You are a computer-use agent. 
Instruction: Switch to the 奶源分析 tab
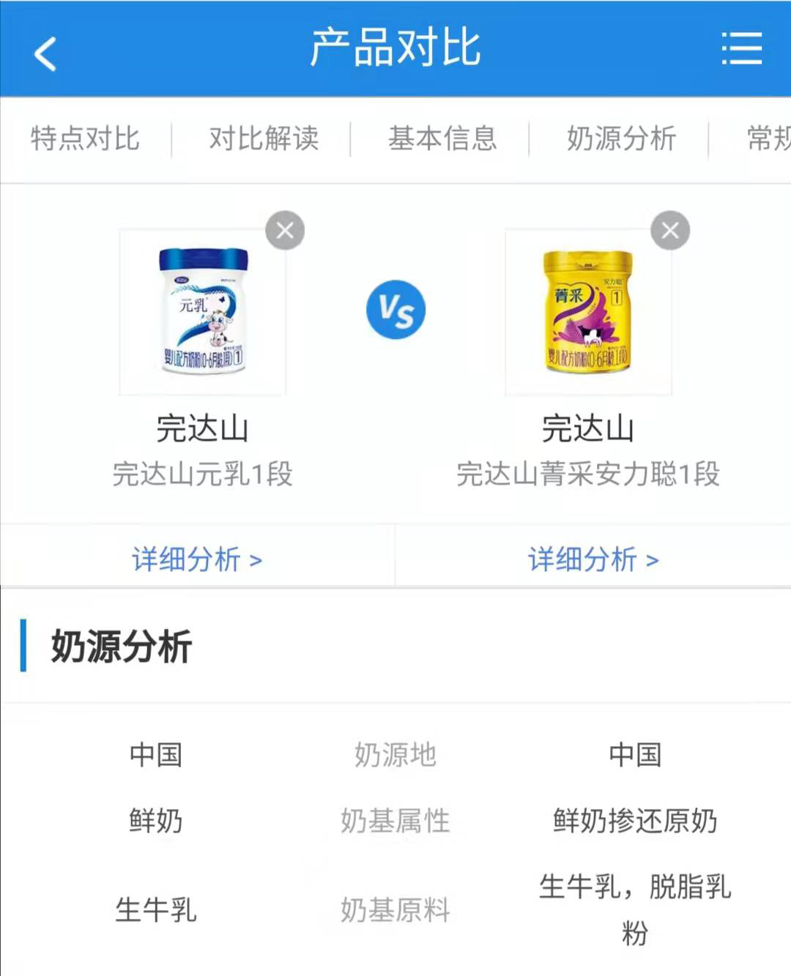(621, 138)
